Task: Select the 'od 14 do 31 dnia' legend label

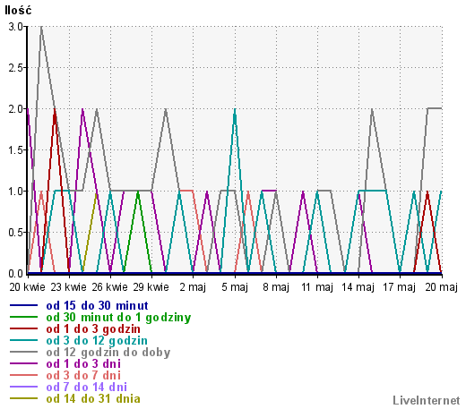Action: tap(93, 399)
